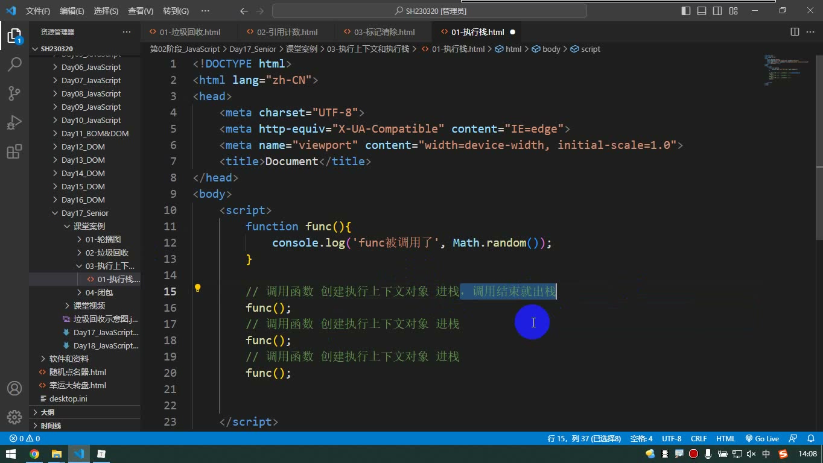Screen dimensions: 823x463
Task: Open the Customize Layout icon
Action: point(733,11)
